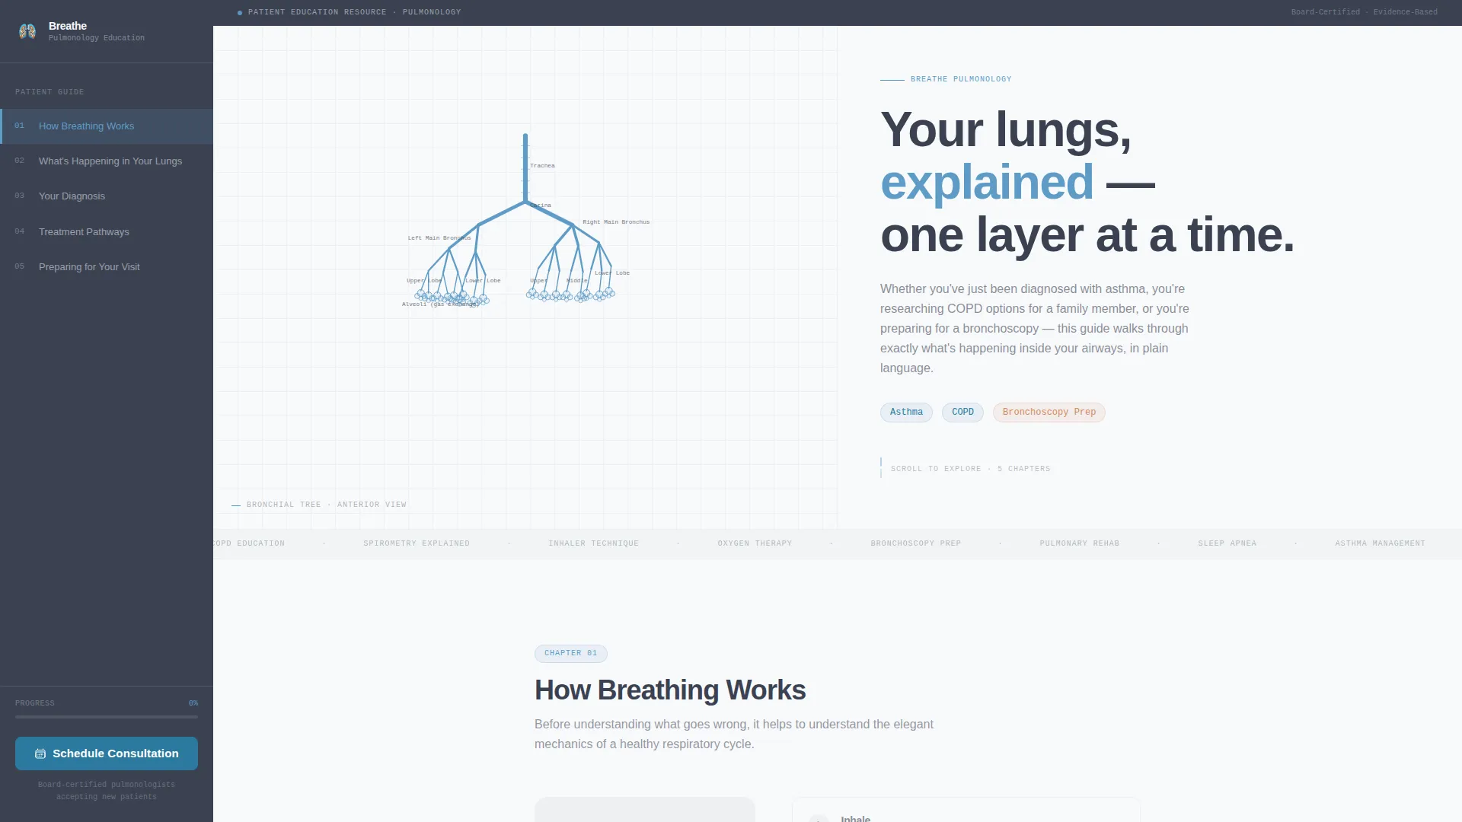The width and height of the screenshot is (1462, 822).
Task: Select the COPD tag pill
Action: (962, 412)
